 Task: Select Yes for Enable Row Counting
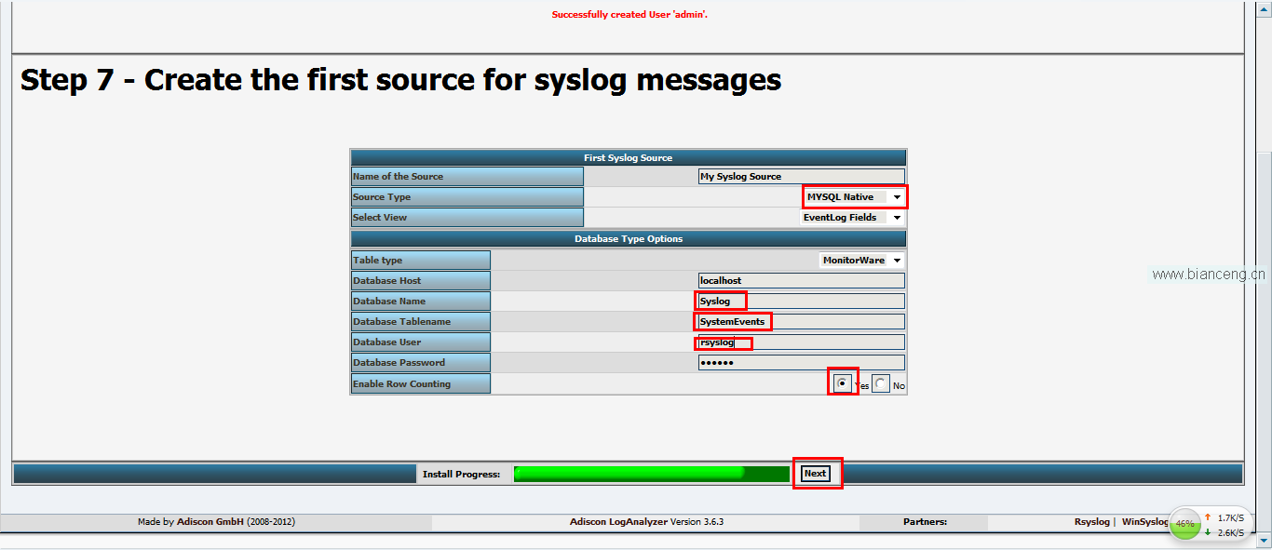[843, 382]
